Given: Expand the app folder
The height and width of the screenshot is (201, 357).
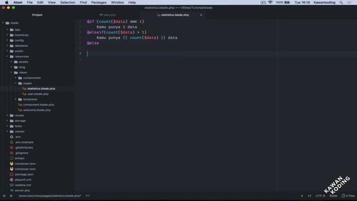Looking at the screenshot, I should (7, 30).
